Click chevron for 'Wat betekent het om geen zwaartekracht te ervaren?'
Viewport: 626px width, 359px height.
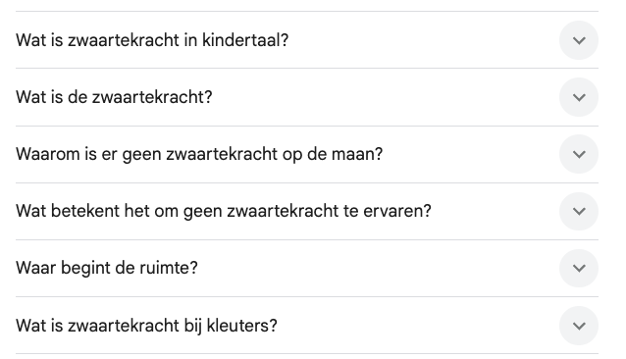tap(579, 211)
